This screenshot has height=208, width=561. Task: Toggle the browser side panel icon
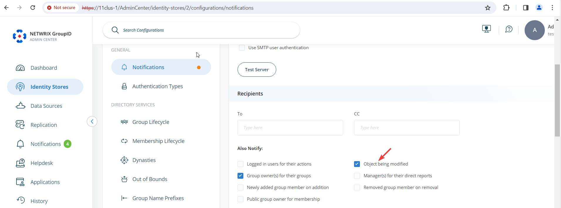coord(526,8)
